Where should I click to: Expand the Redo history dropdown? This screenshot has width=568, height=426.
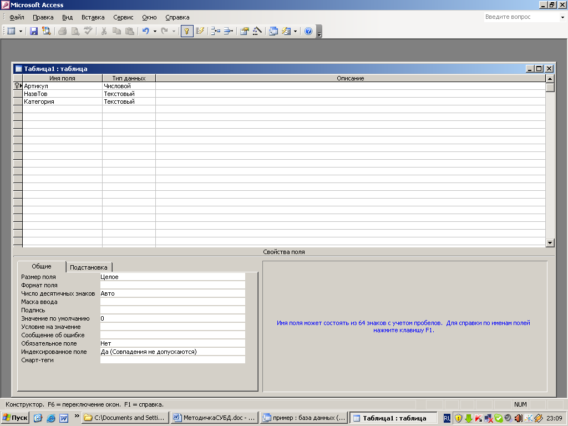point(174,32)
